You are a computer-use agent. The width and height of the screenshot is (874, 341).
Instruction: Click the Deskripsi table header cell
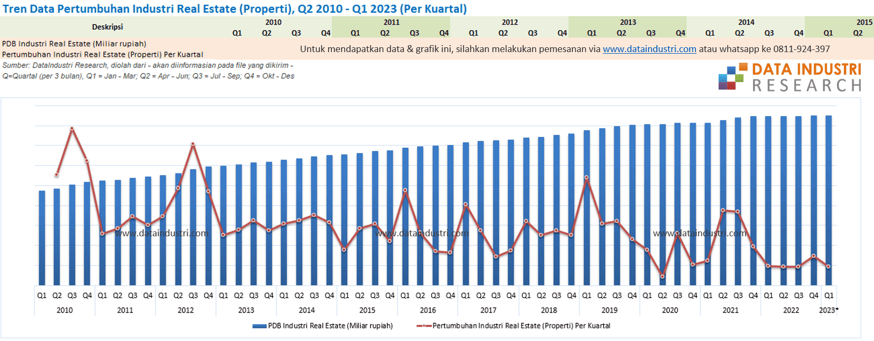pos(108,27)
